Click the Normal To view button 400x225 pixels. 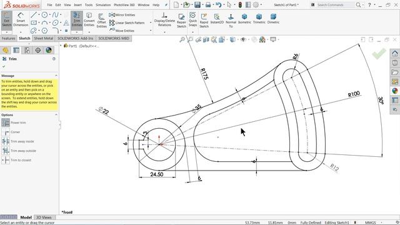[231, 21]
